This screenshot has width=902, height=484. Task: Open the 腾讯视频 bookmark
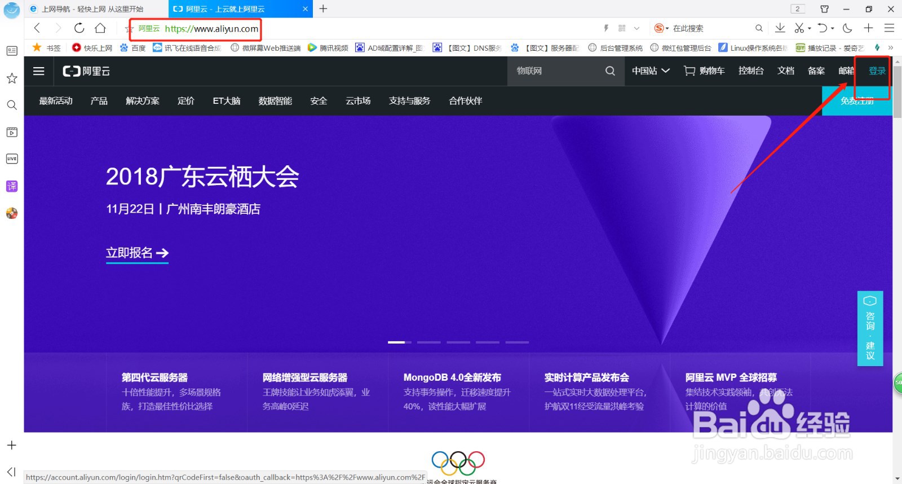pos(328,48)
